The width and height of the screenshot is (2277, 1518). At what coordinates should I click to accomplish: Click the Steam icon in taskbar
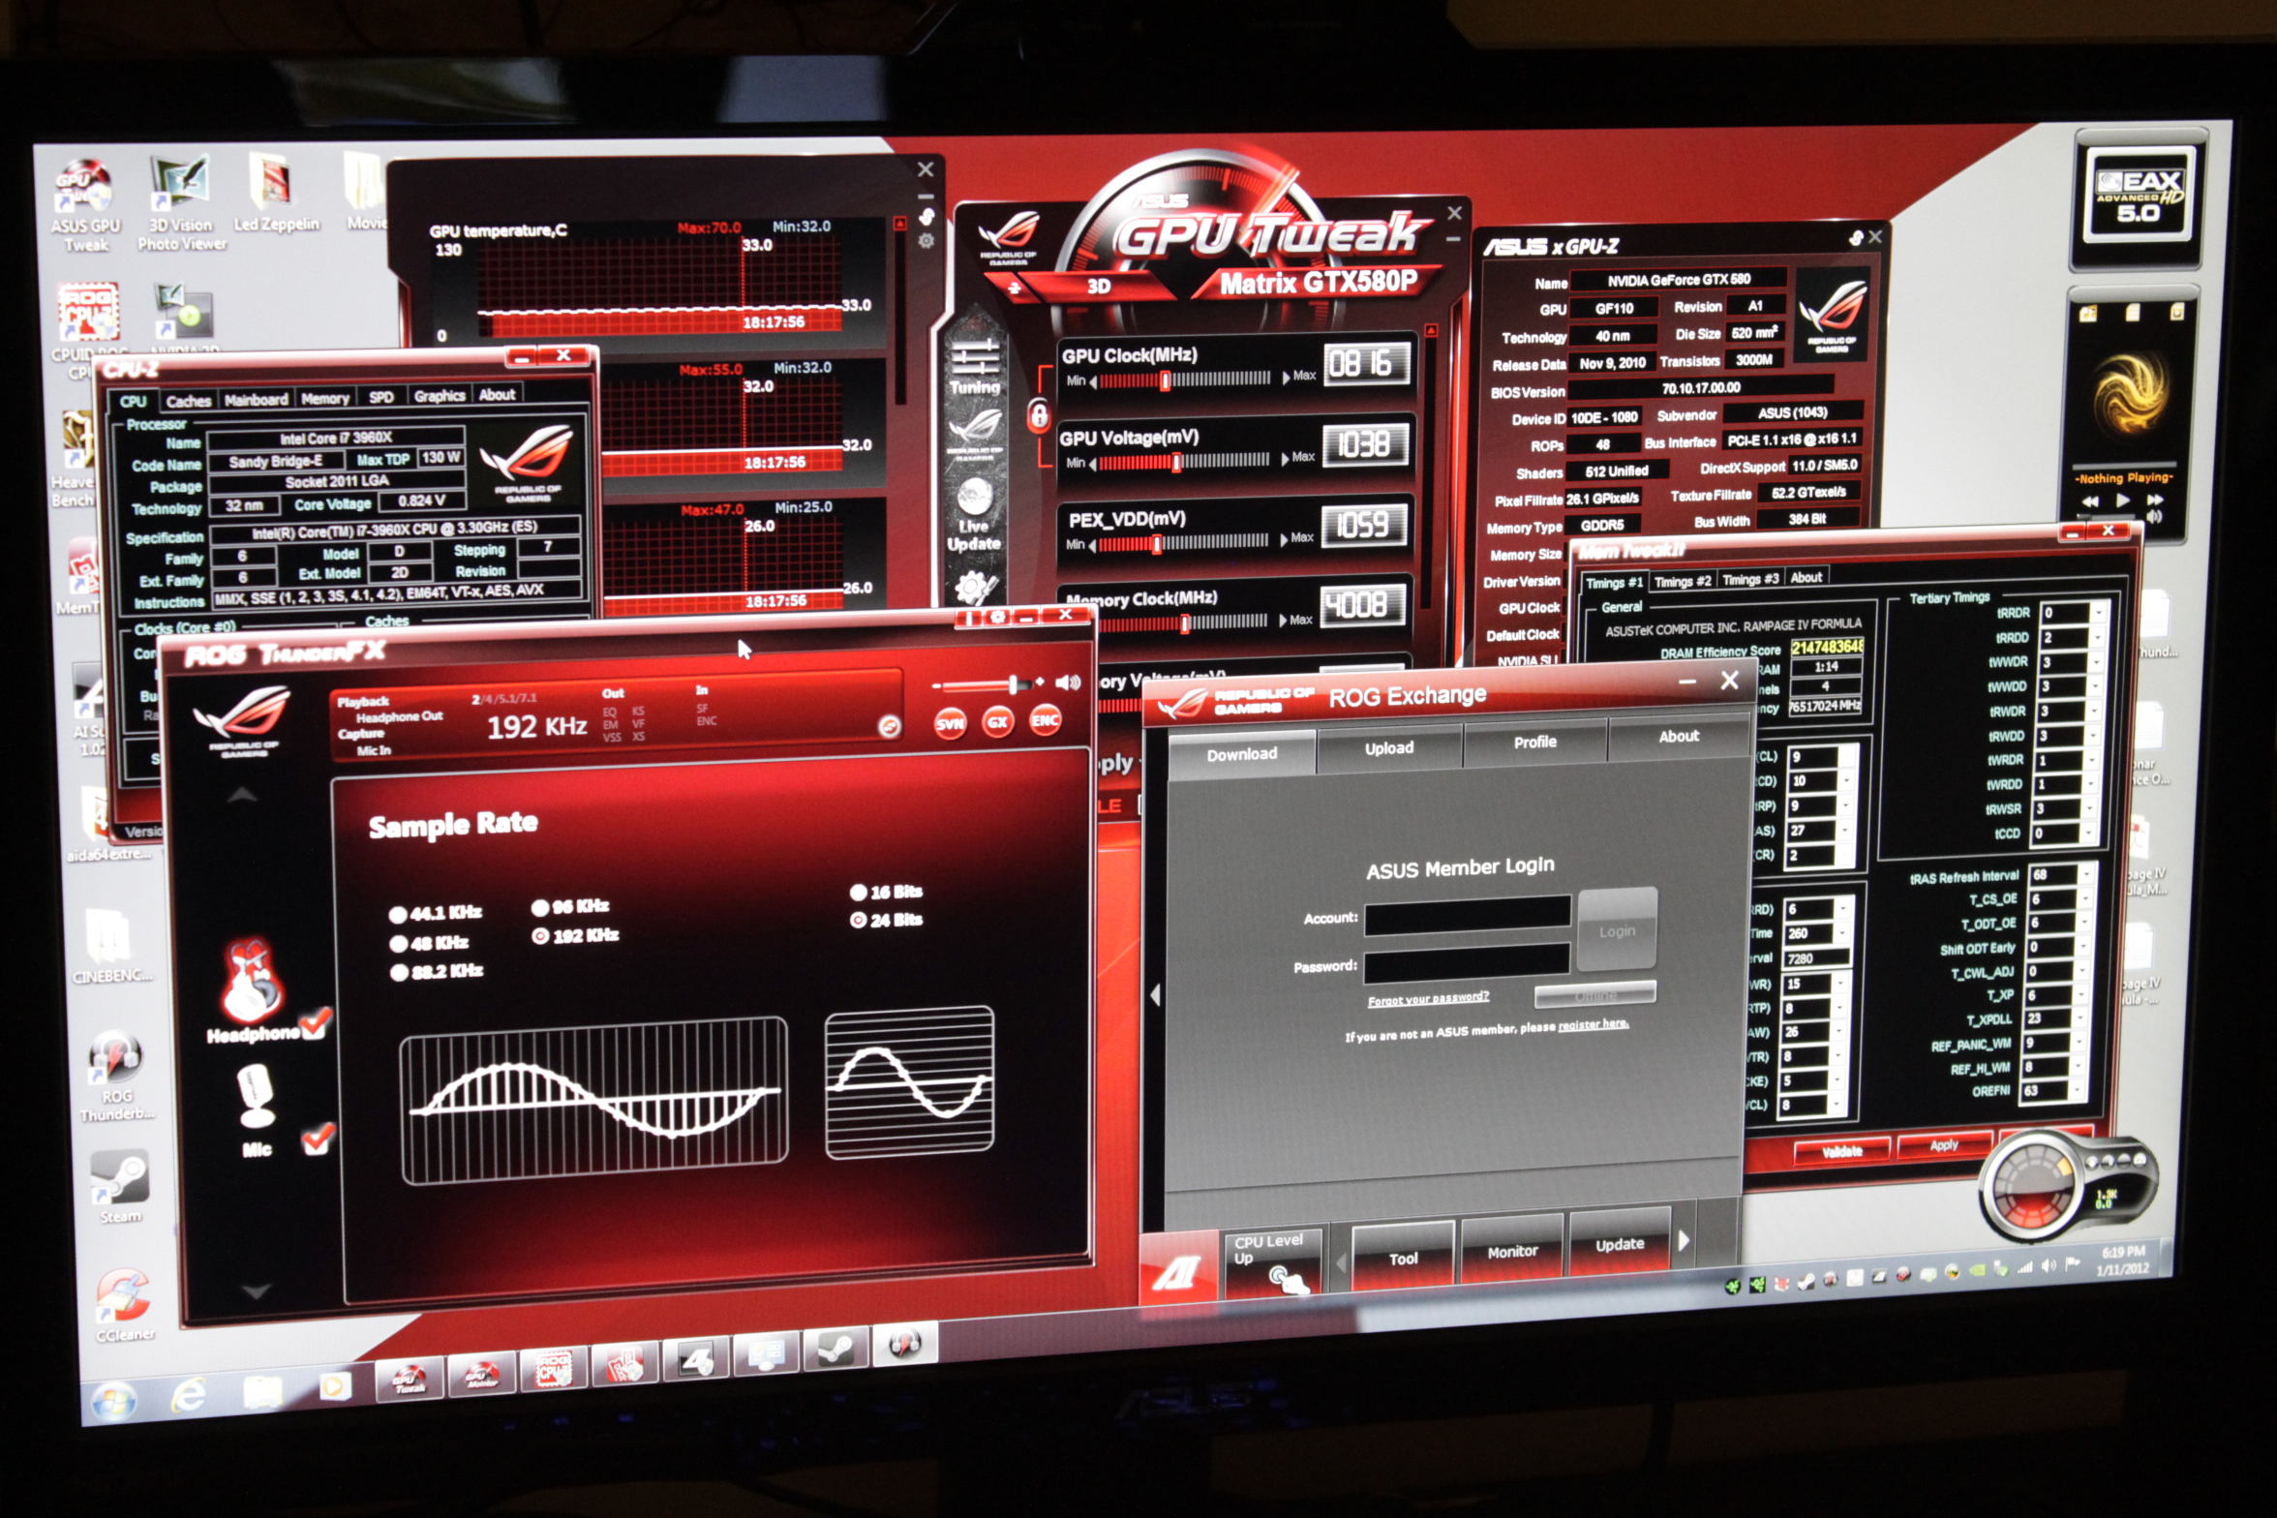pyautogui.click(x=834, y=1351)
